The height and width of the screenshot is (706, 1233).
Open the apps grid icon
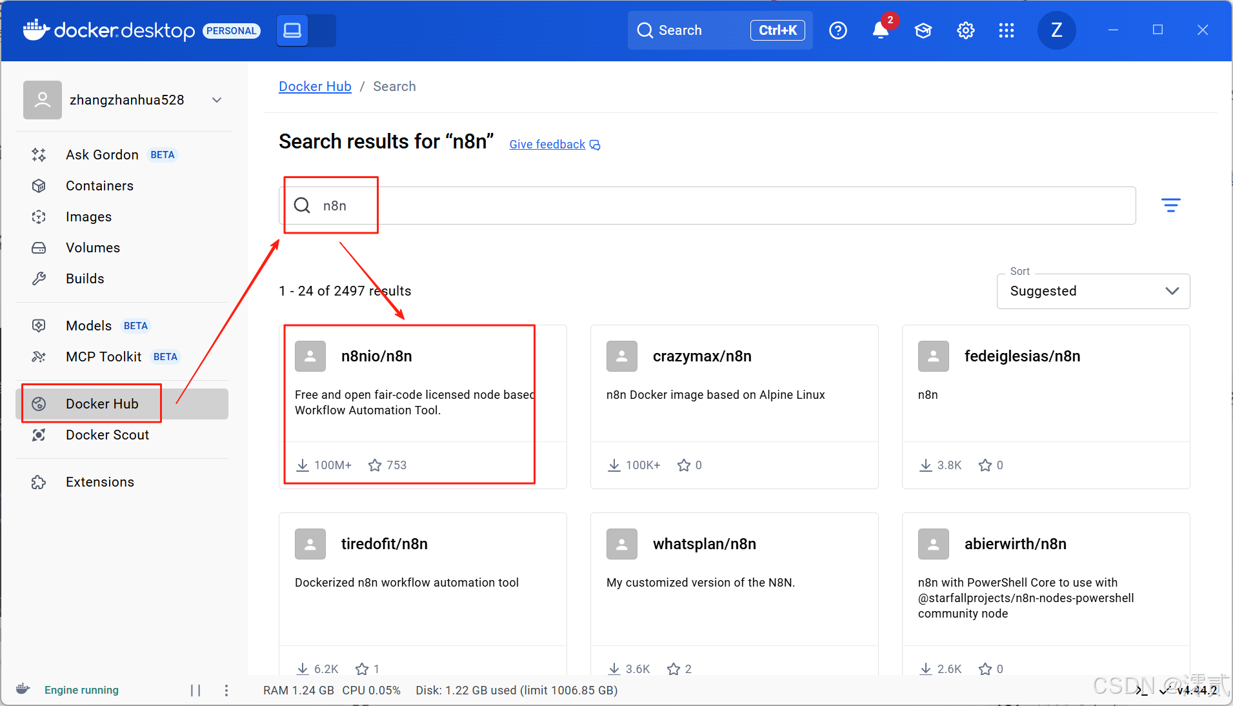click(1007, 30)
